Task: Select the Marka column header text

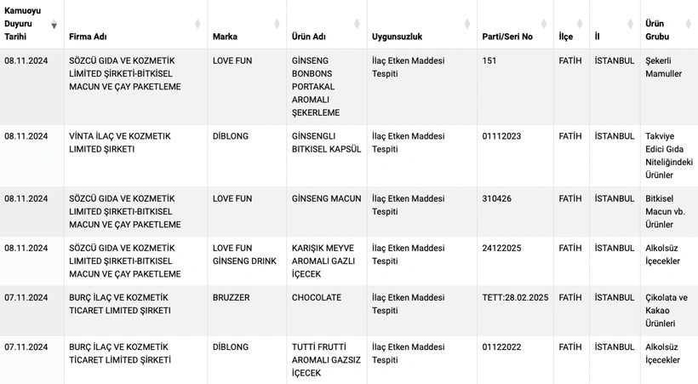Action: [x=225, y=37]
